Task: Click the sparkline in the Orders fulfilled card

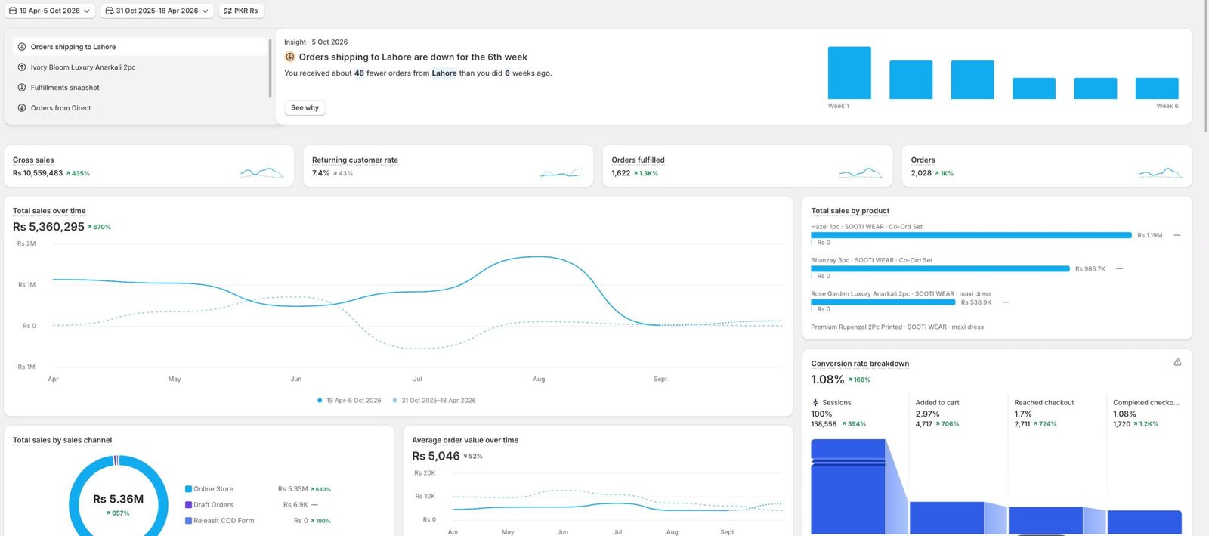Action: 861,173
